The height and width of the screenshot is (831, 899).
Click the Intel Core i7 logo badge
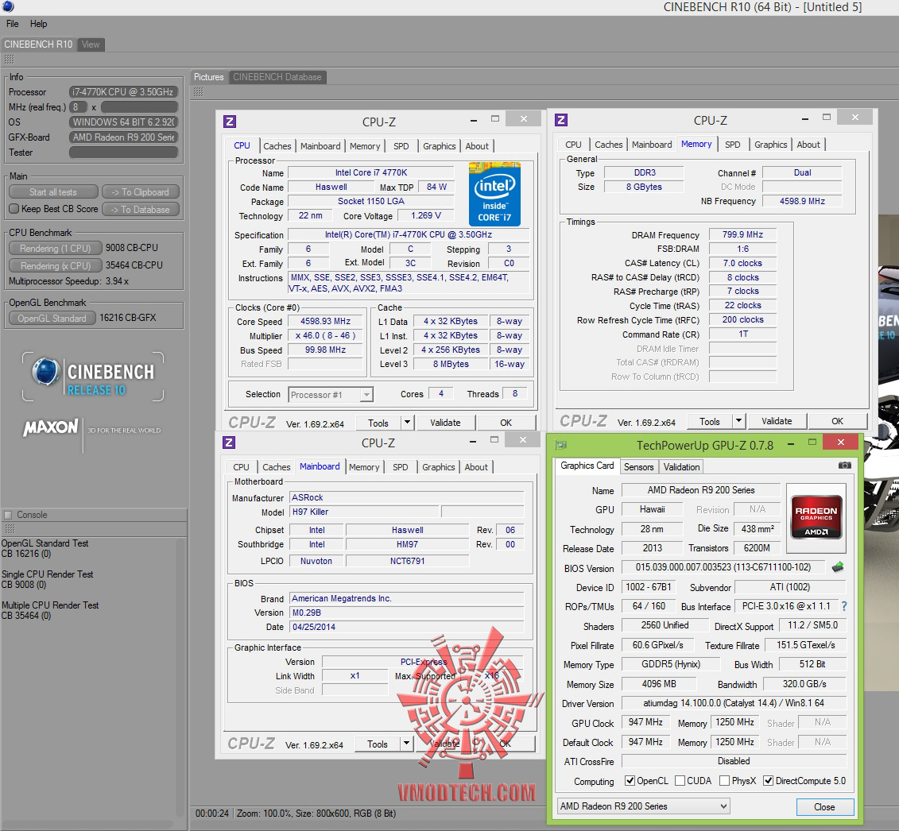(x=494, y=194)
